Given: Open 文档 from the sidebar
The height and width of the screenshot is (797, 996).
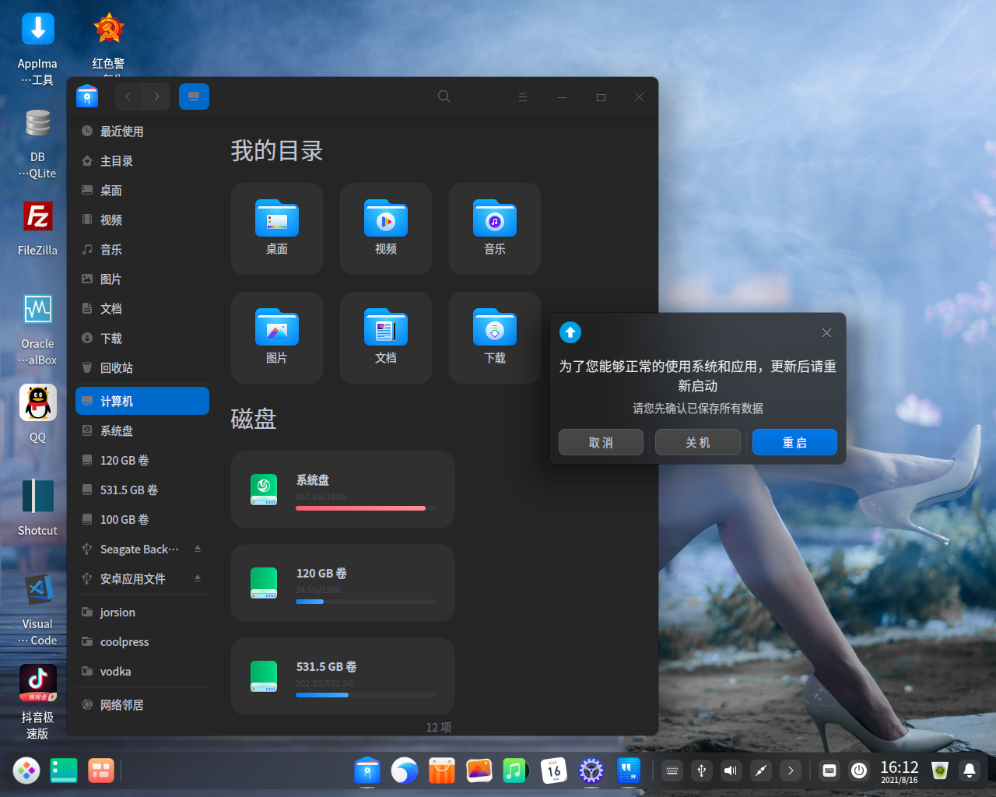Looking at the screenshot, I should click(142, 309).
